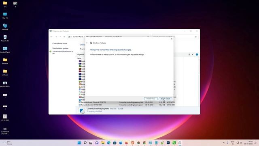Open Control Panel Home link
This screenshot has height=146, width=259.
click(60, 43)
